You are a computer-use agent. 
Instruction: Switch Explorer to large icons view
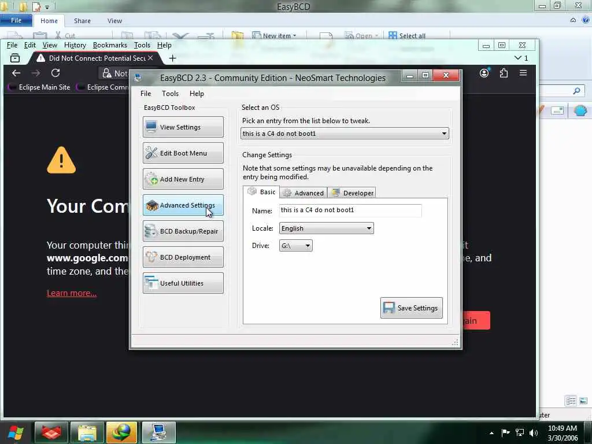583,401
